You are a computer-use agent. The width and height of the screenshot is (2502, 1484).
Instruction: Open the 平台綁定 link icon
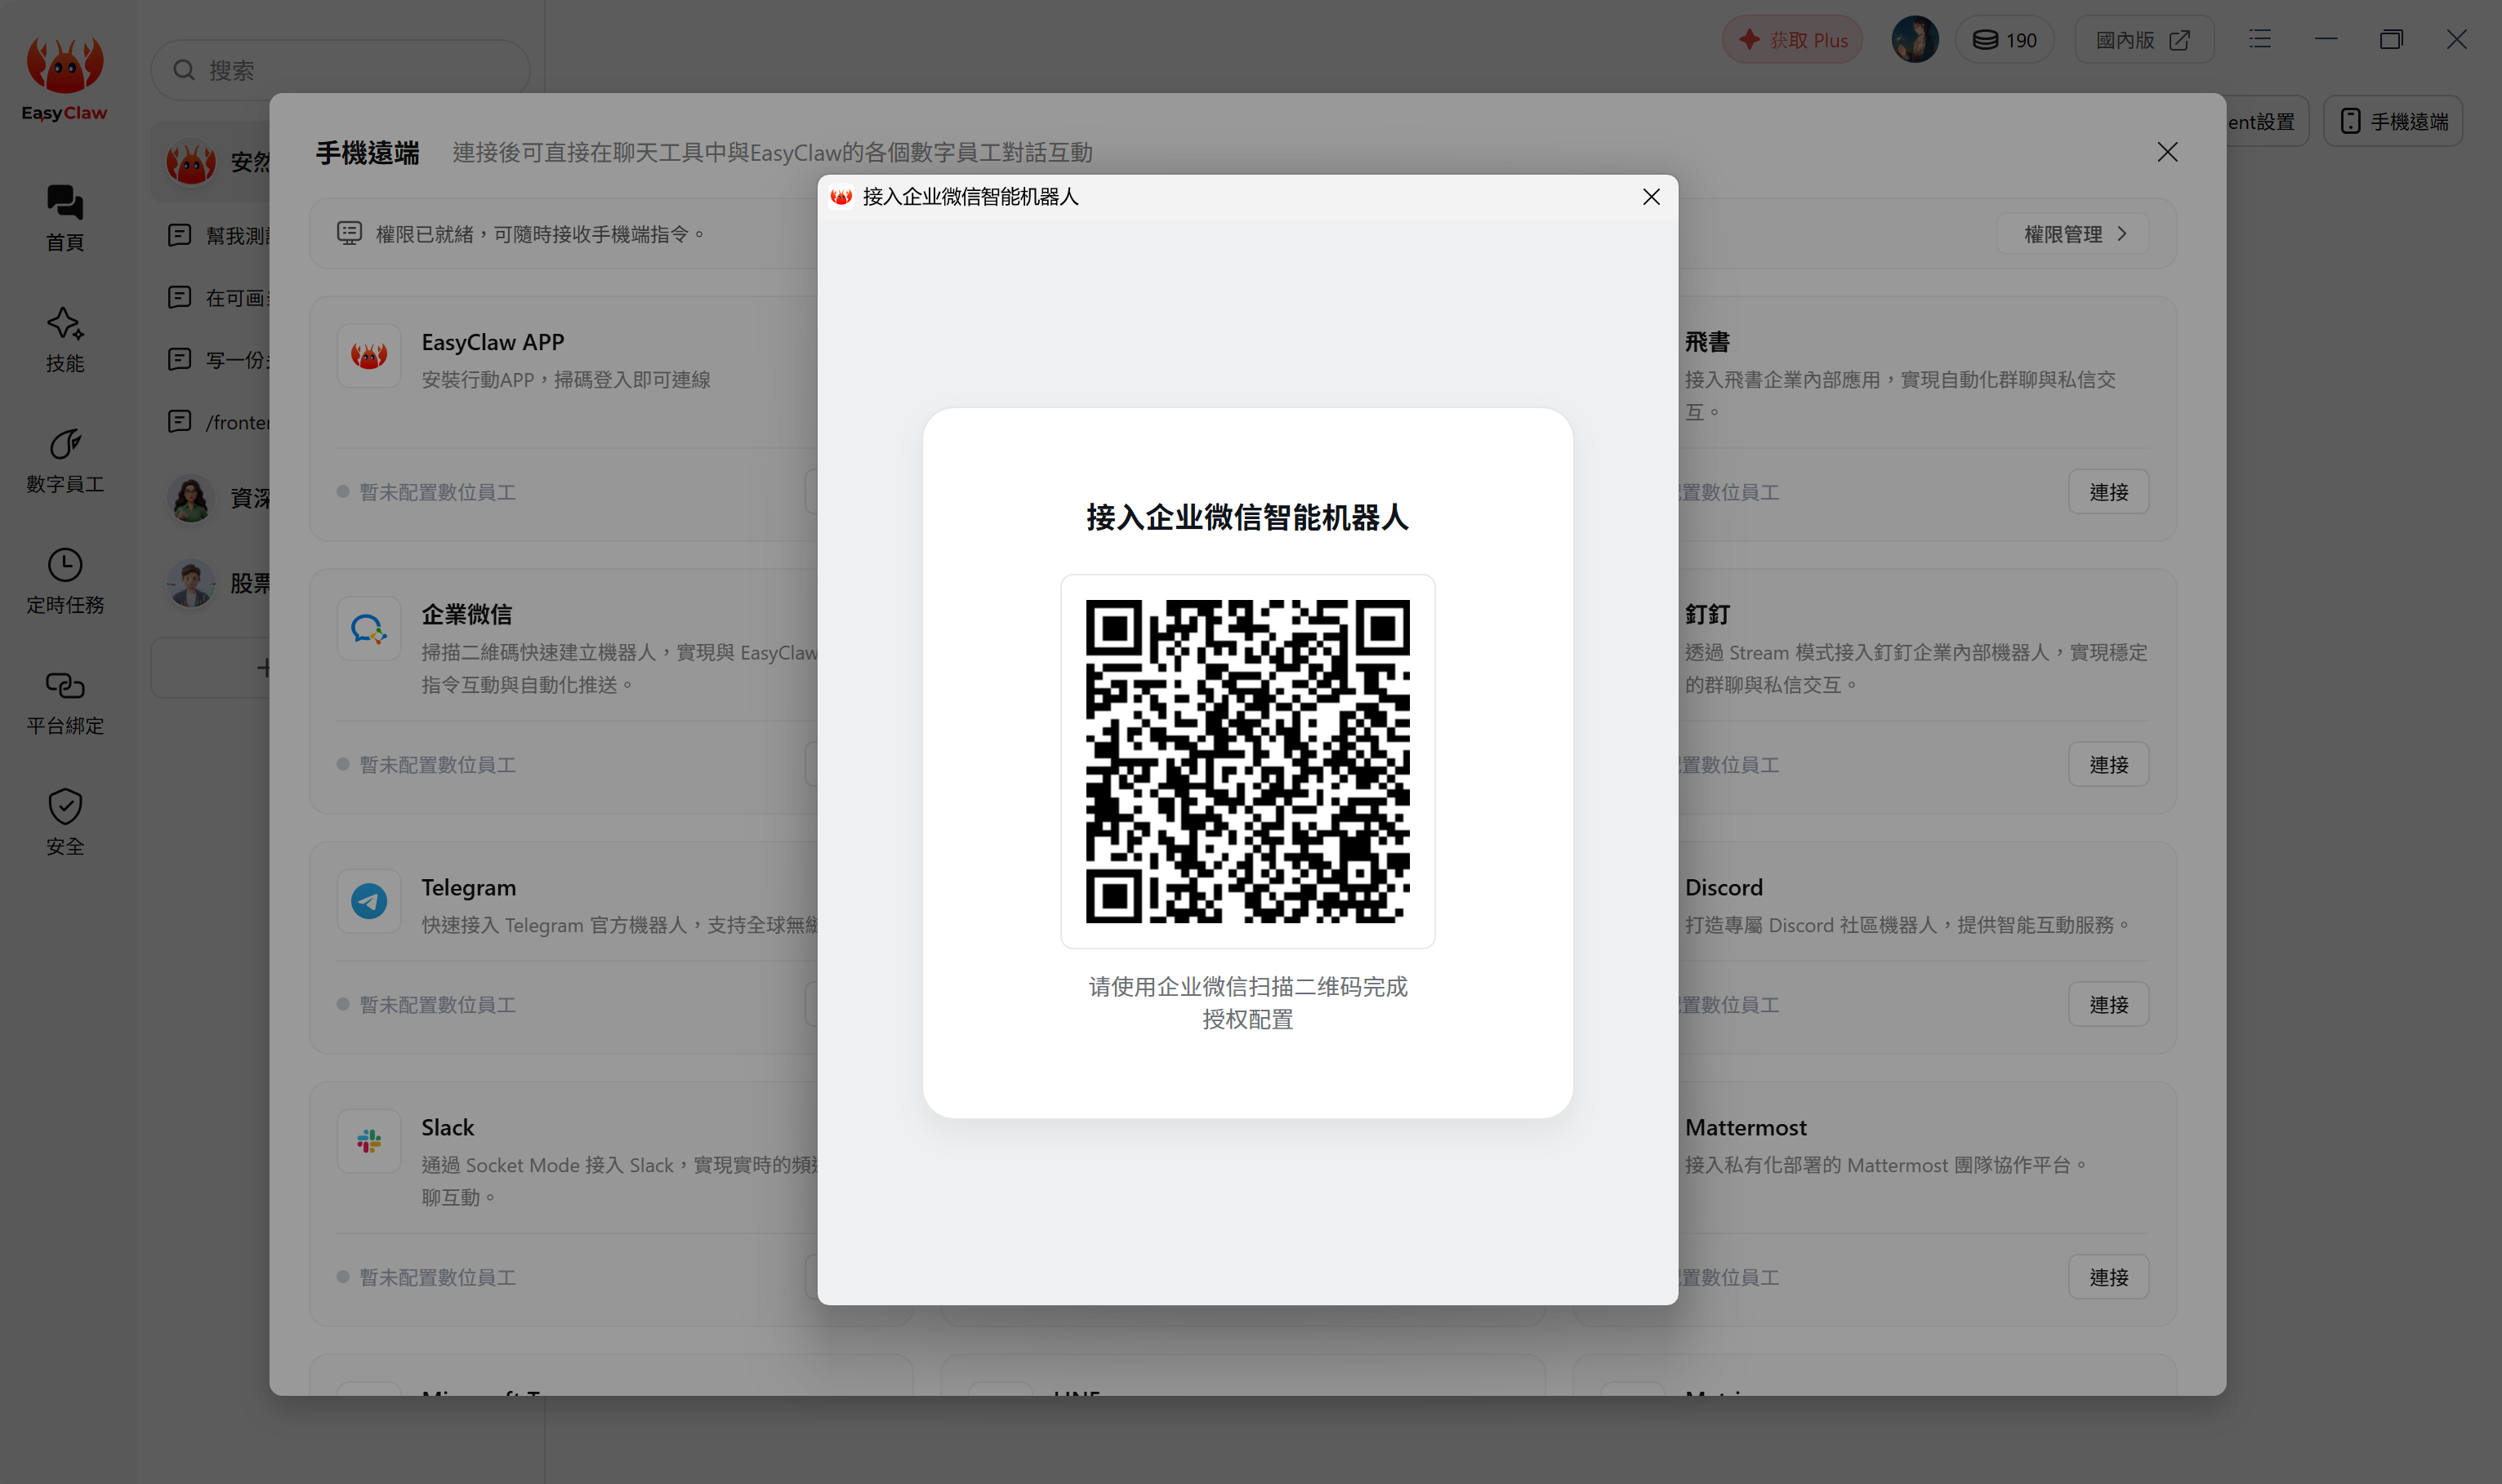click(65, 686)
